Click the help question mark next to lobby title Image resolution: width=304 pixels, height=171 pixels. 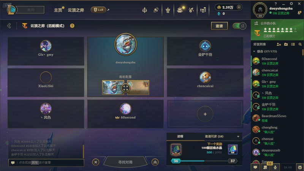72,26
